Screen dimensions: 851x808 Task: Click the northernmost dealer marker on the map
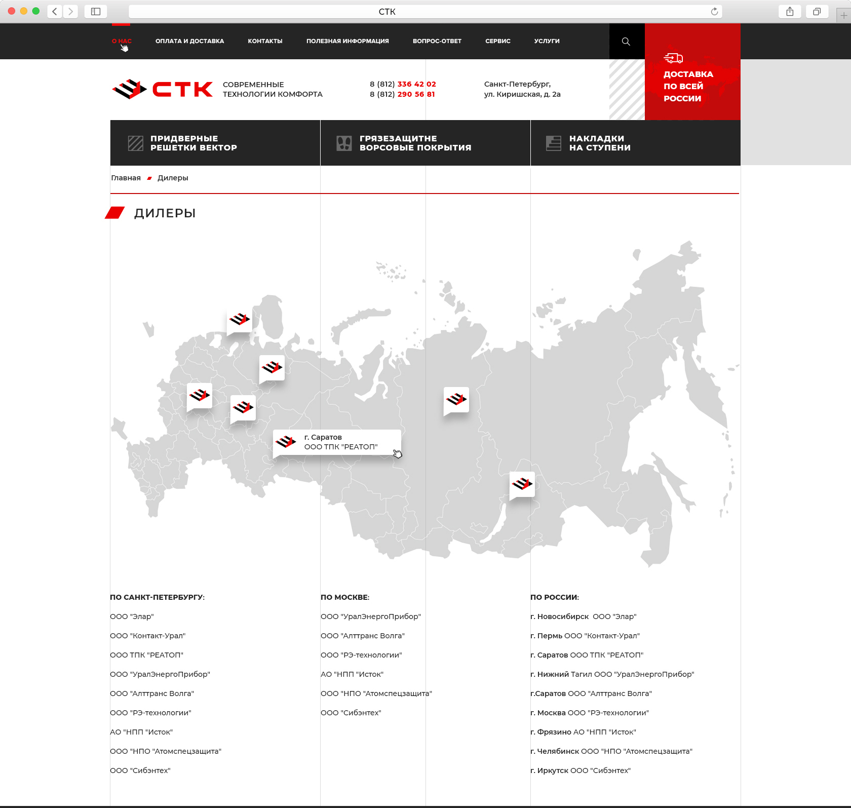[x=240, y=319]
